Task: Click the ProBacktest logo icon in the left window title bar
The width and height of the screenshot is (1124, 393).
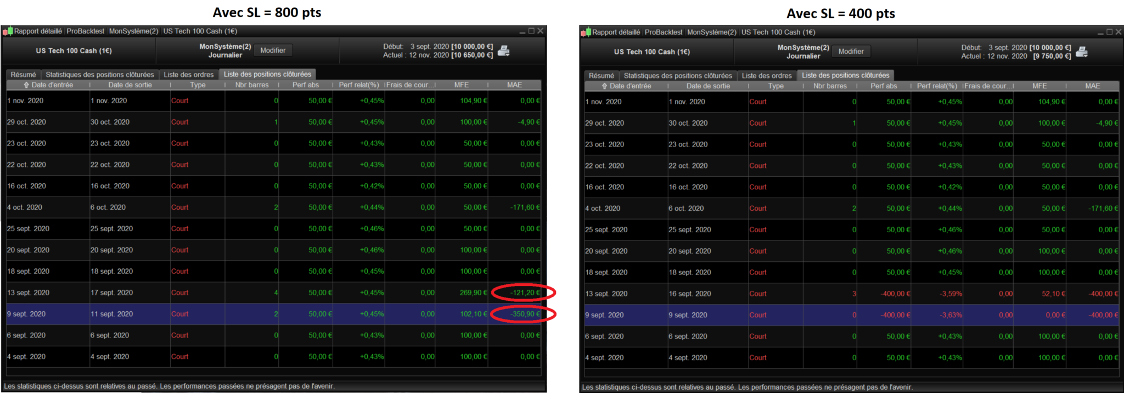Action: point(8,31)
